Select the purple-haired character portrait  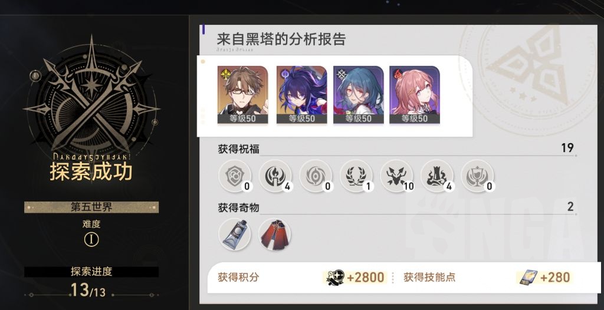coord(301,95)
